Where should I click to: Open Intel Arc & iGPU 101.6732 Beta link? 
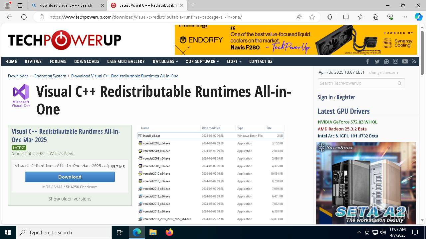coord(348,136)
